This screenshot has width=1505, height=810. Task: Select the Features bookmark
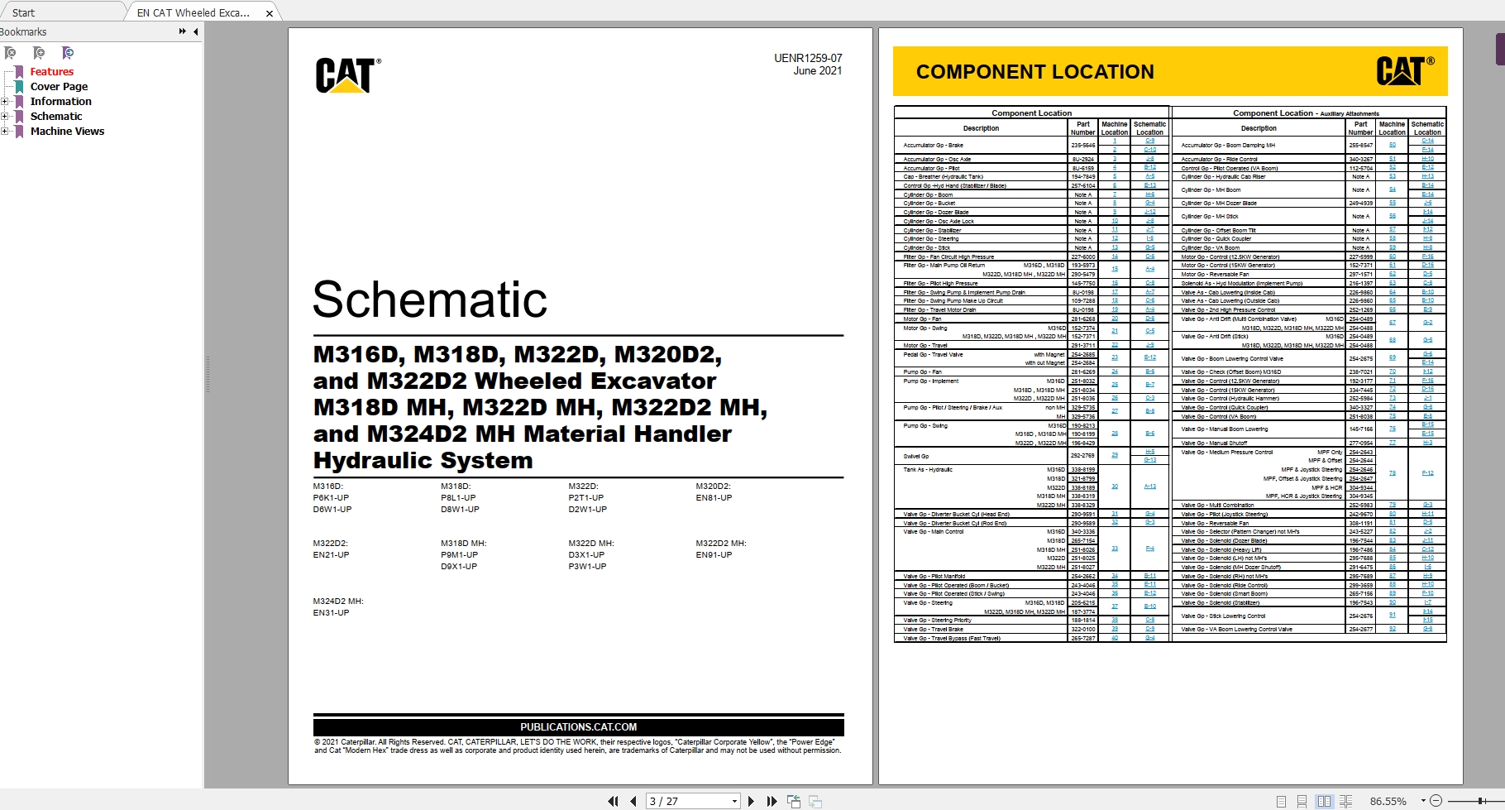point(52,72)
